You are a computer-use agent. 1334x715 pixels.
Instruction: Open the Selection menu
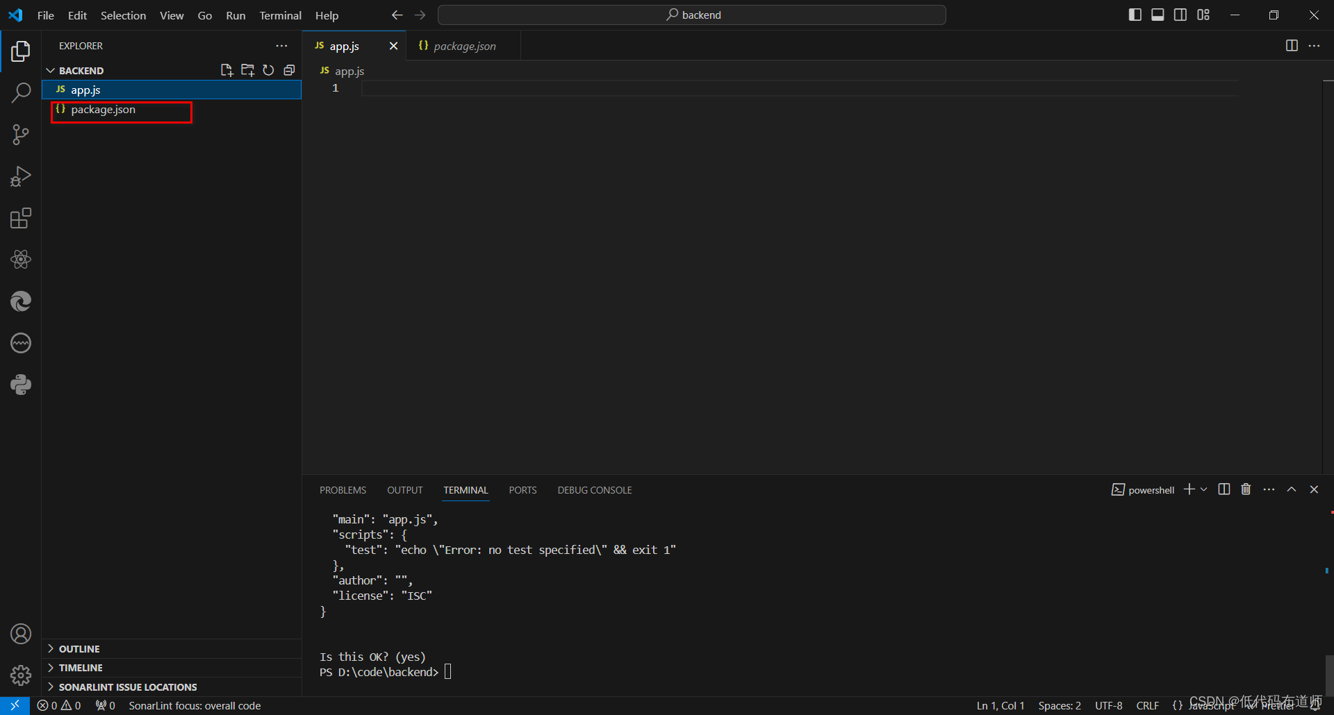click(x=123, y=15)
